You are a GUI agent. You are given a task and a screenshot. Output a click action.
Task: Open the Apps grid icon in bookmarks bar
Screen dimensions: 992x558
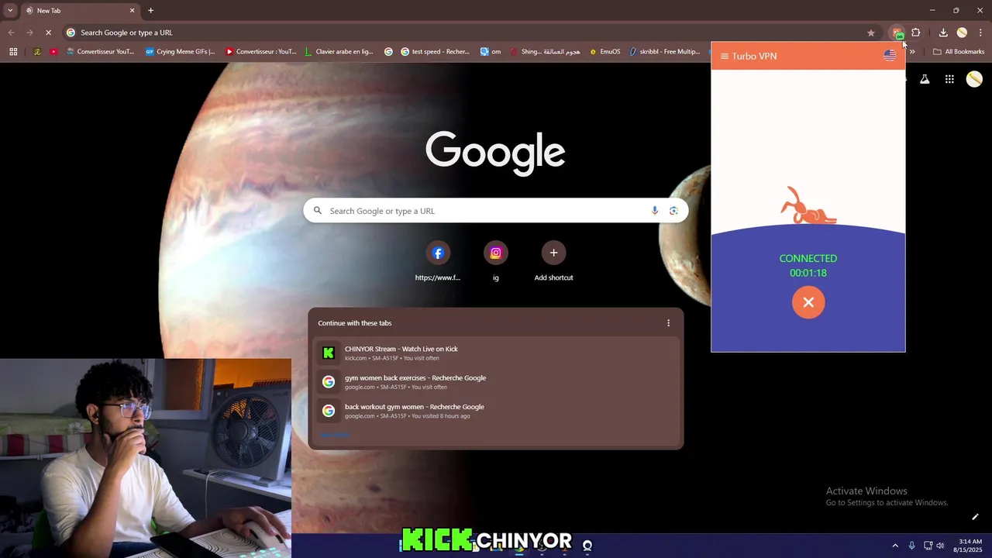pyautogui.click(x=13, y=52)
